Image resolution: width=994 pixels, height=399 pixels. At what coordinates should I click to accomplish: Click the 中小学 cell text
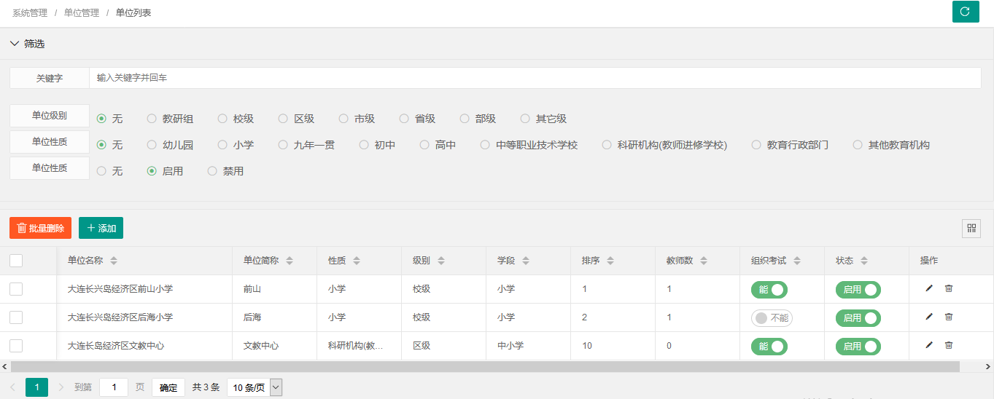510,346
